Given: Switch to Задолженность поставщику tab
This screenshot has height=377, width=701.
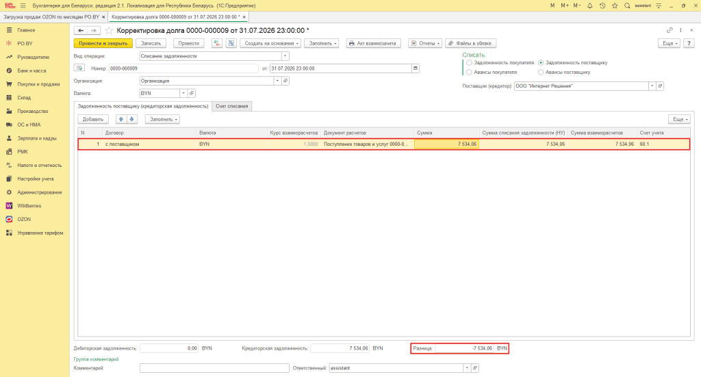Looking at the screenshot, I should coord(143,106).
